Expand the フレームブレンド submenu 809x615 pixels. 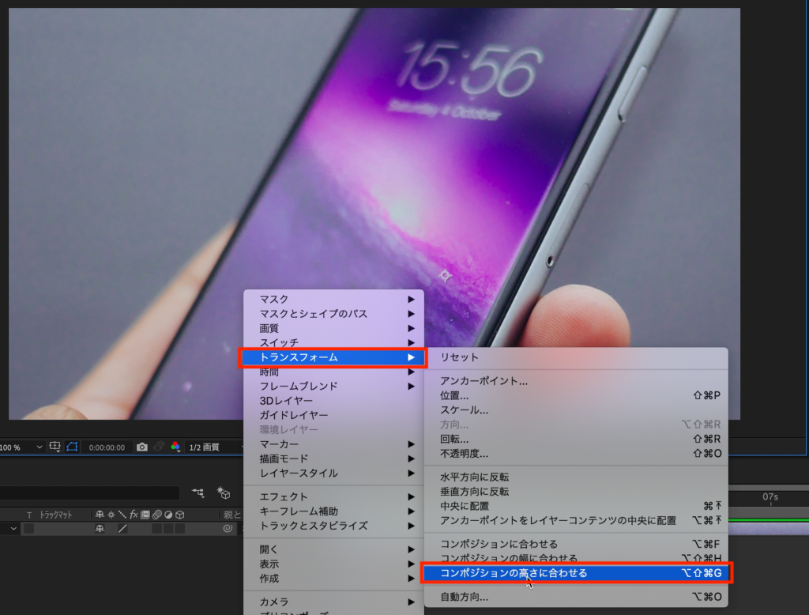pyautogui.click(x=334, y=386)
